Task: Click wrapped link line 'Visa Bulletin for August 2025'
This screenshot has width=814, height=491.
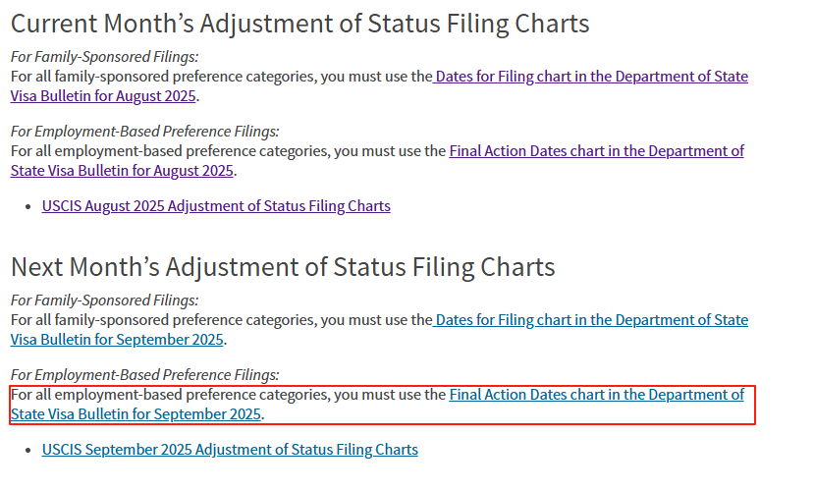Action: [x=103, y=96]
